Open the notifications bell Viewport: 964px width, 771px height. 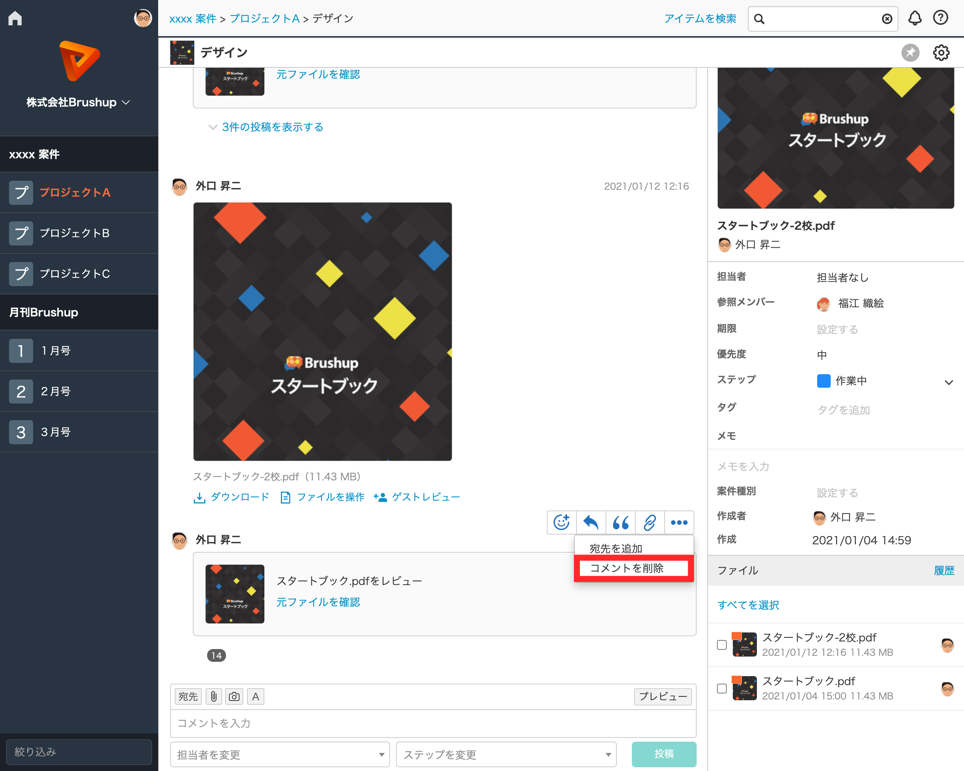(914, 18)
